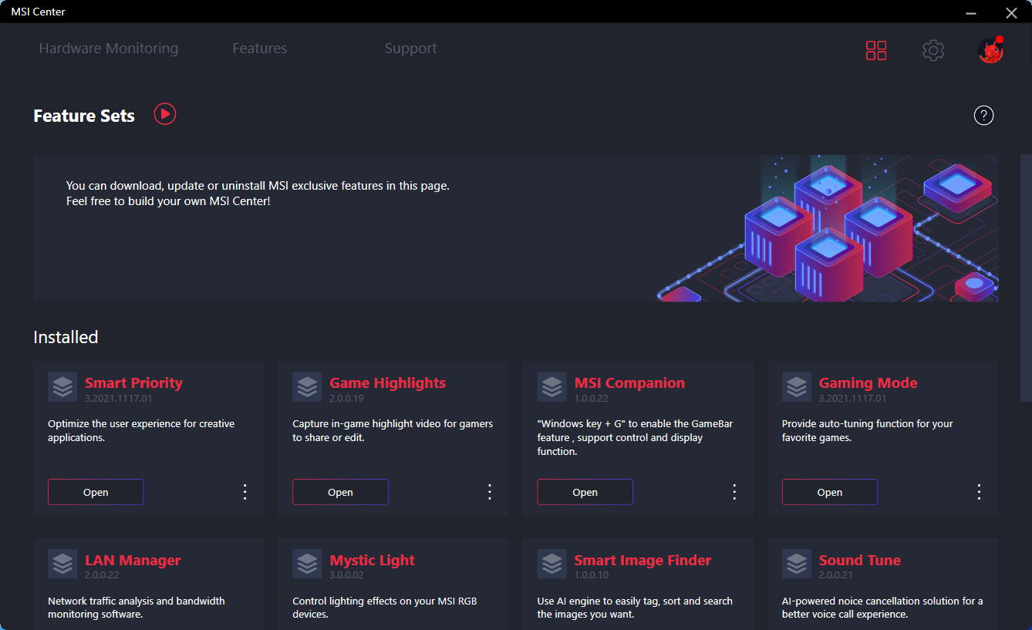This screenshot has width=1032, height=630.
Task: Click the MSI Center window title
Action: [38, 12]
